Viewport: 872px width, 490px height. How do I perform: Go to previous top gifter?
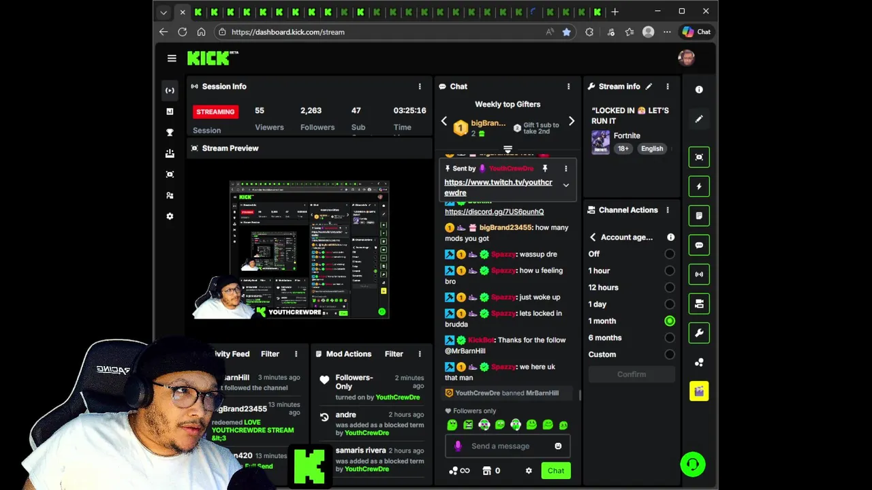pyautogui.click(x=444, y=121)
